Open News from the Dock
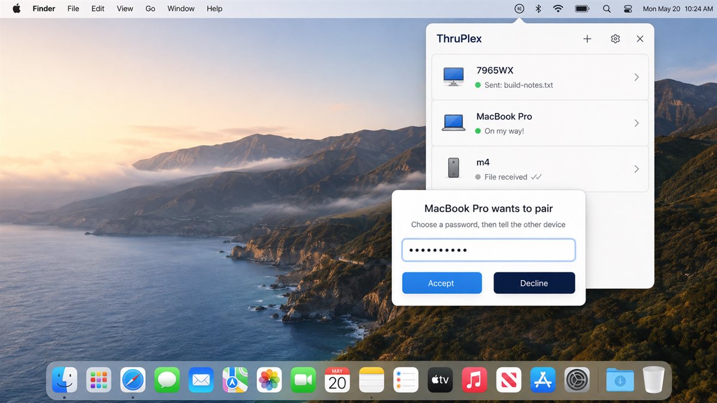Viewport: 717px width, 403px height. click(508, 380)
